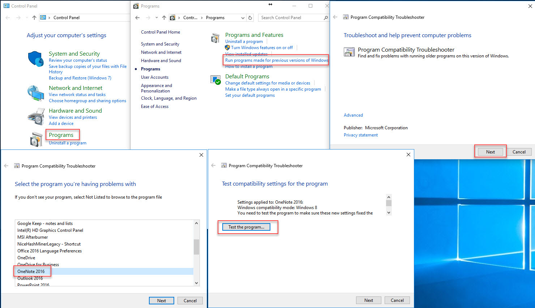The width and height of the screenshot is (535, 308).
Task: Open the Privacy statement link
Action: pyautogui.click(x=360, y=135)
